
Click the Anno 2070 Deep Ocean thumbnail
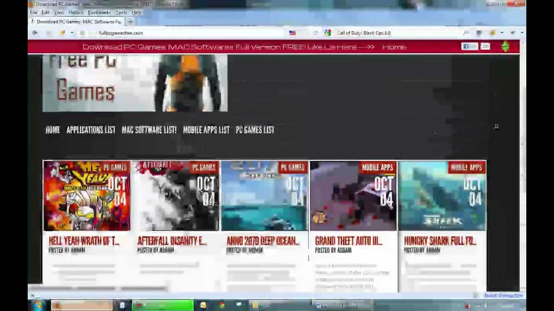(264, 196)
